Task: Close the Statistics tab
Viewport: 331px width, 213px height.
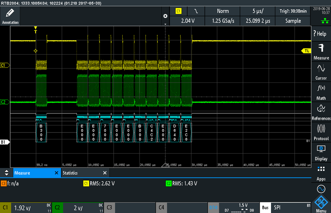Action: tap(105, 173)
